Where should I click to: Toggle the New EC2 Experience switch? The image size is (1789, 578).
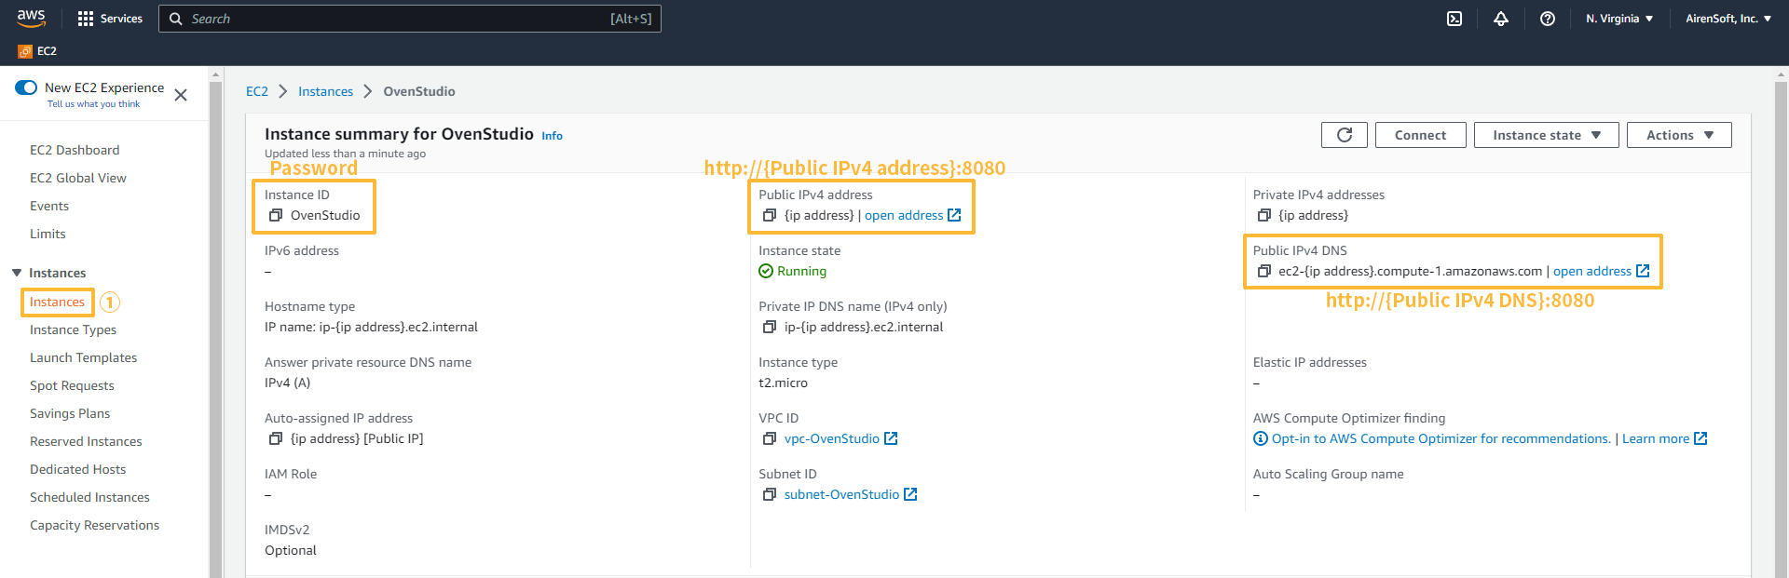point(26,87)
